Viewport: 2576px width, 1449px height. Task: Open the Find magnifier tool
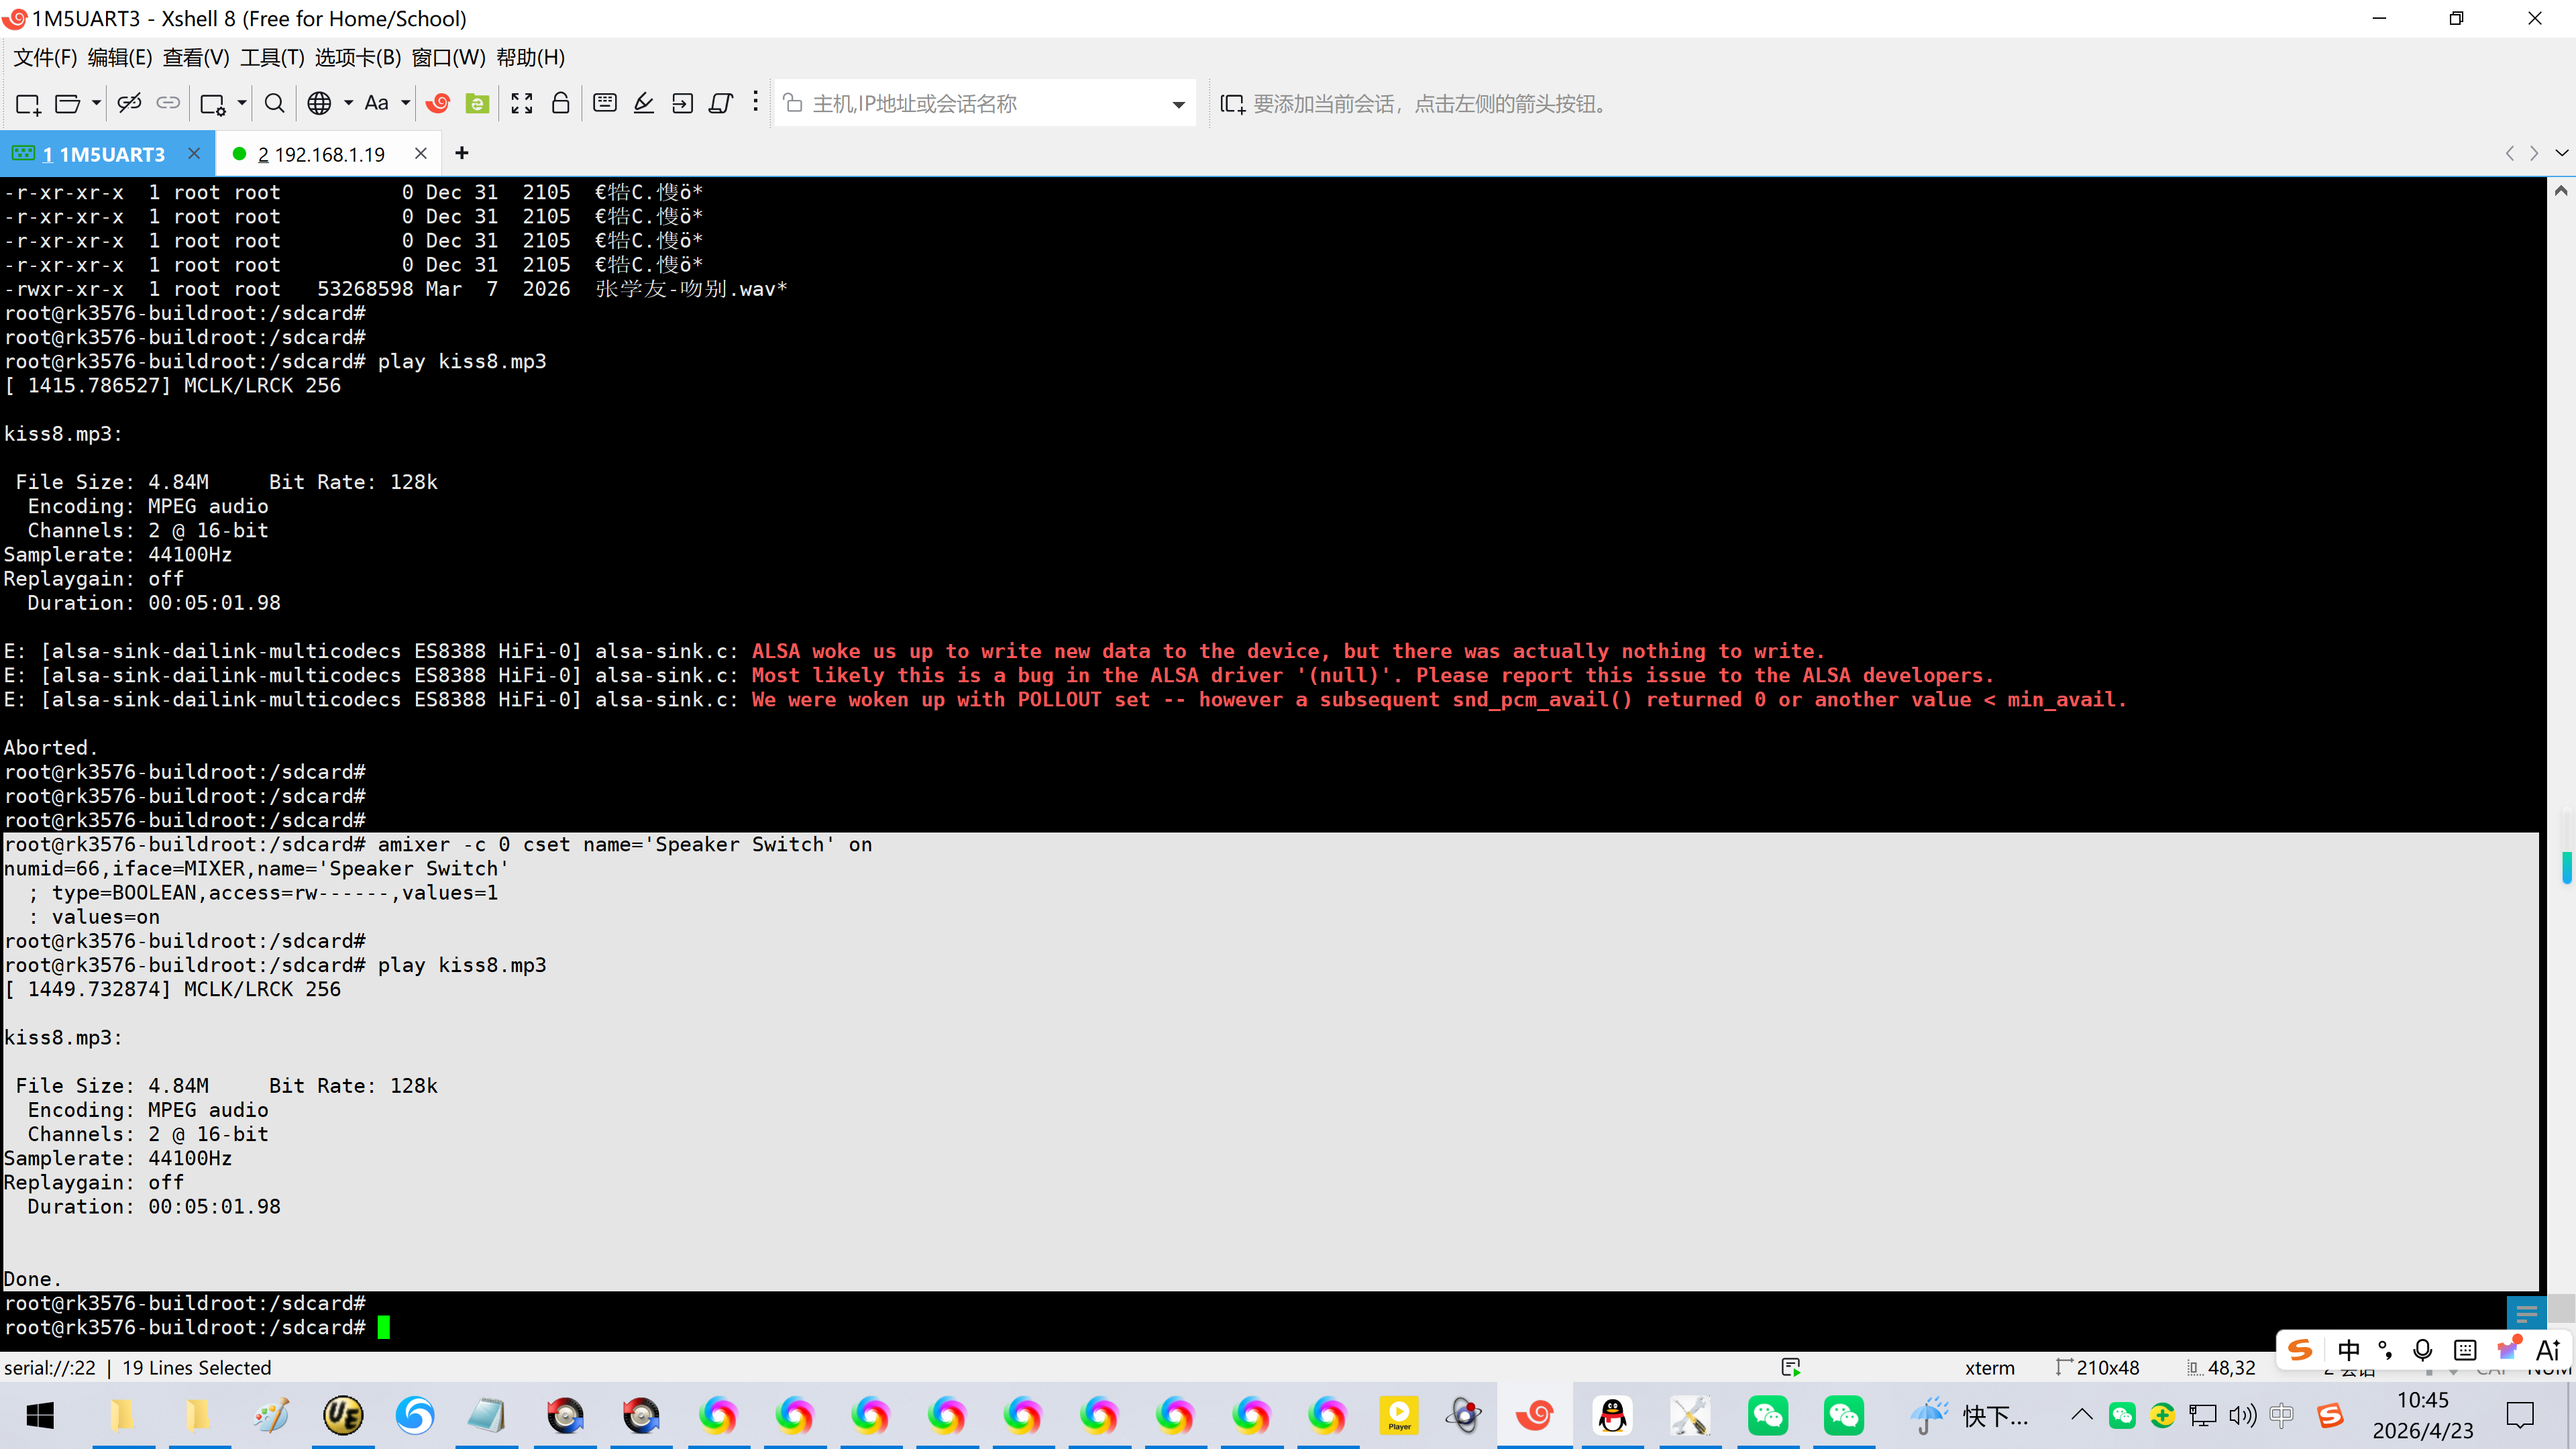274,103
